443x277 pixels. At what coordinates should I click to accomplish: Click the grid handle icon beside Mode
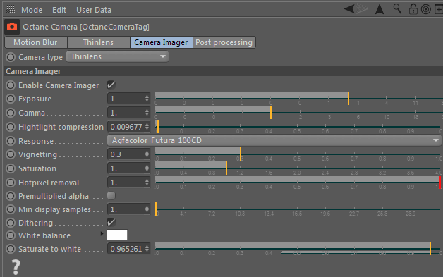tap(11, 10)
